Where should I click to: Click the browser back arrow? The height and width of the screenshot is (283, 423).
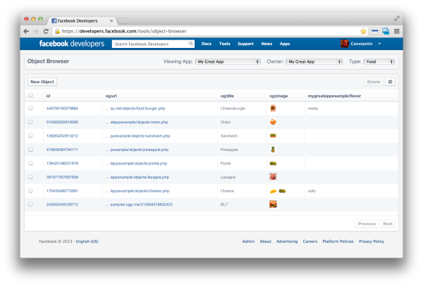click(26, 31)
